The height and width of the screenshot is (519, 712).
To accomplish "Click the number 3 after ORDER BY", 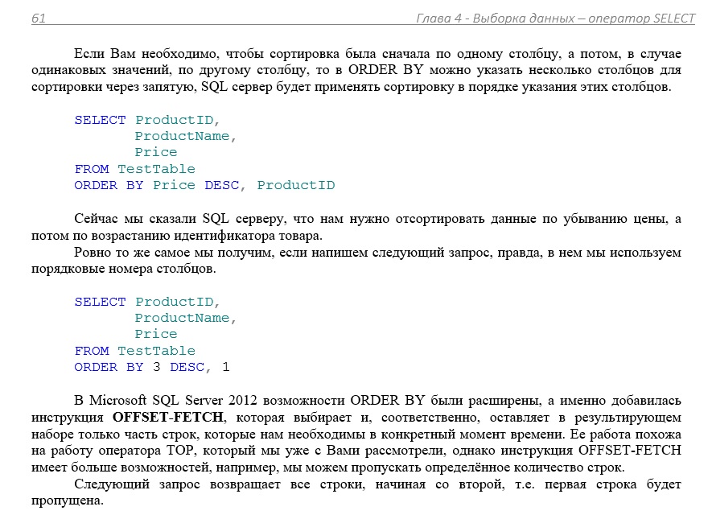I will click(157, 367).
